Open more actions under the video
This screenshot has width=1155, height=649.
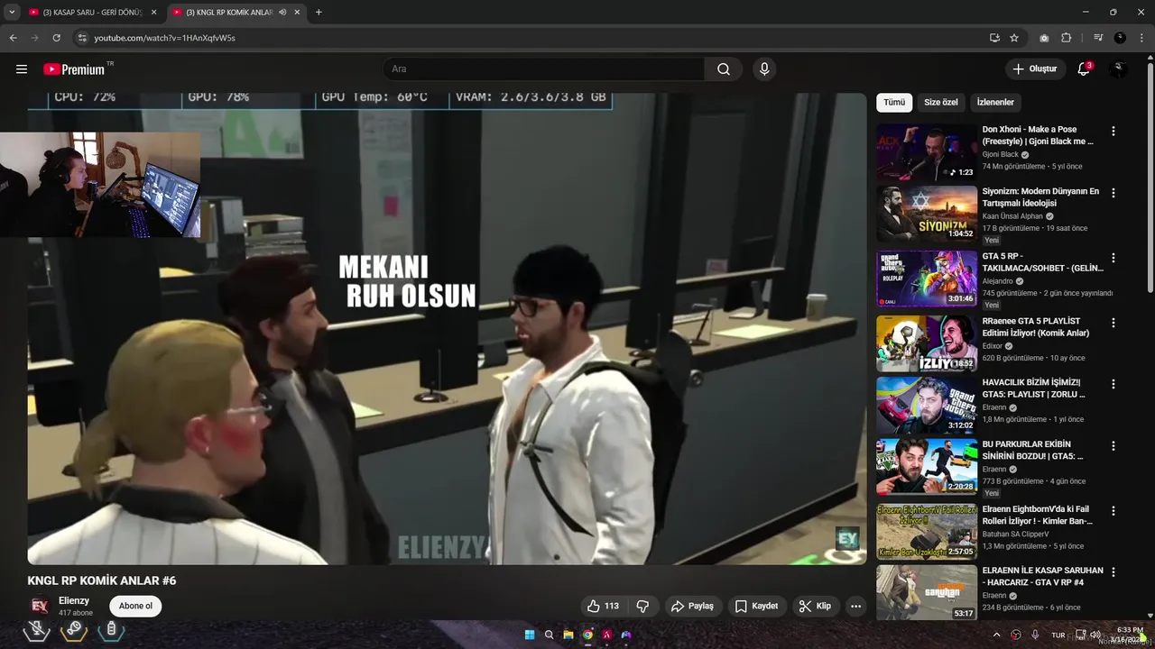point(855,606)
